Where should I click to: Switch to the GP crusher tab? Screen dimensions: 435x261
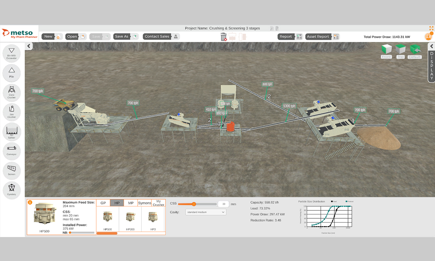[x=103, y=203]
